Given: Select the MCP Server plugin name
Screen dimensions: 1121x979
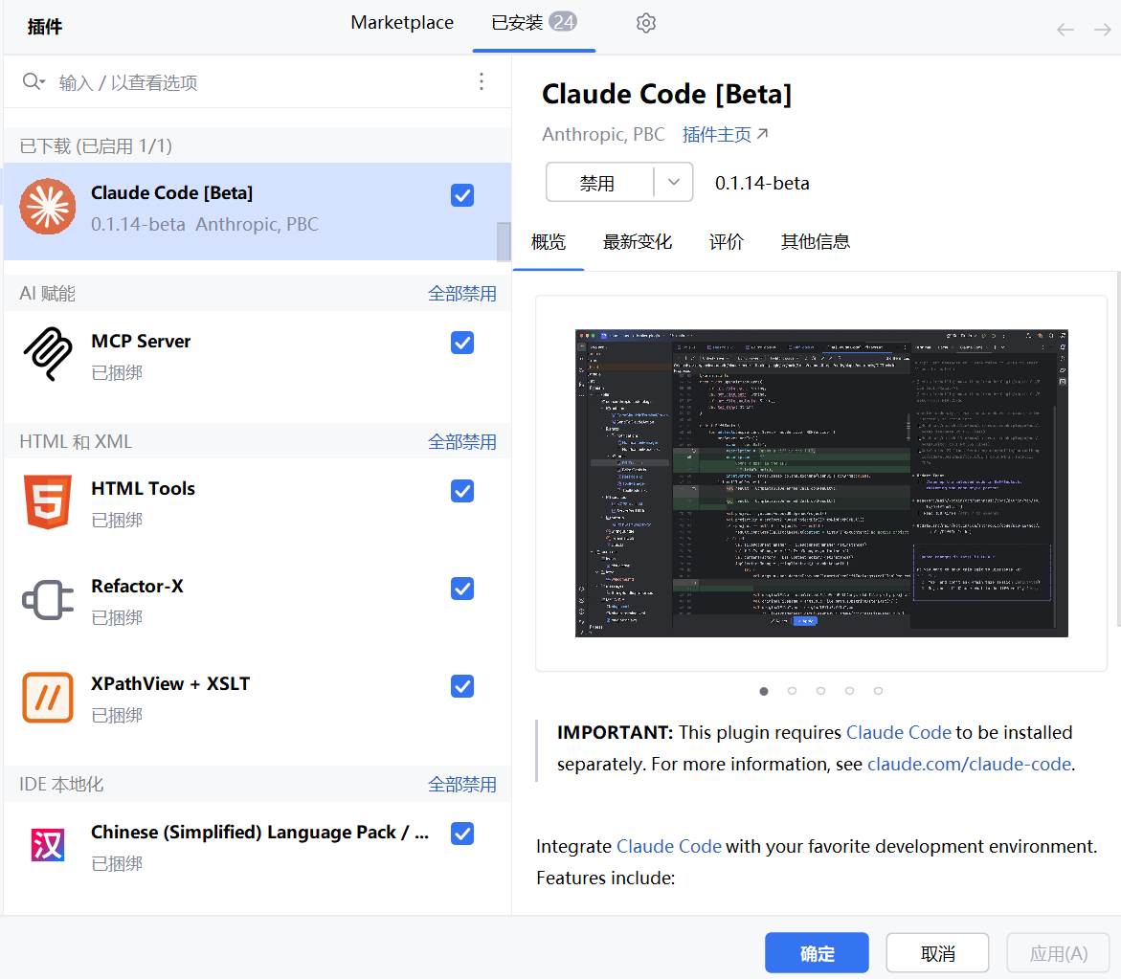Looking at the screenshot, I should click(x=141, y=341).
